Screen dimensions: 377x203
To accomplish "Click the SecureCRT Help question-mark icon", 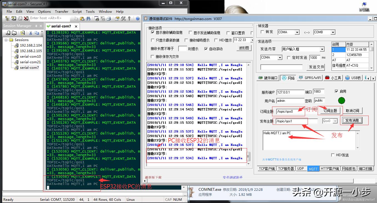I will pos(138,18).
